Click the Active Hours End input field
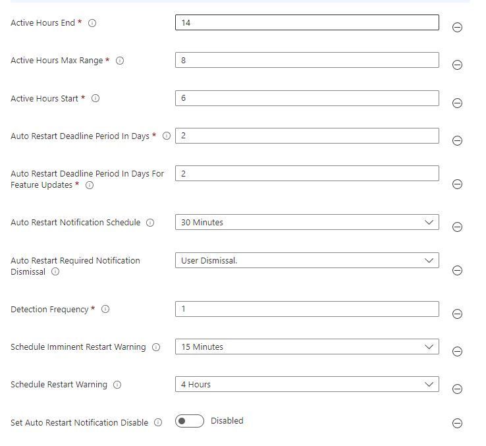The width and height of the screenshot is (486, 446). point(307,23)
